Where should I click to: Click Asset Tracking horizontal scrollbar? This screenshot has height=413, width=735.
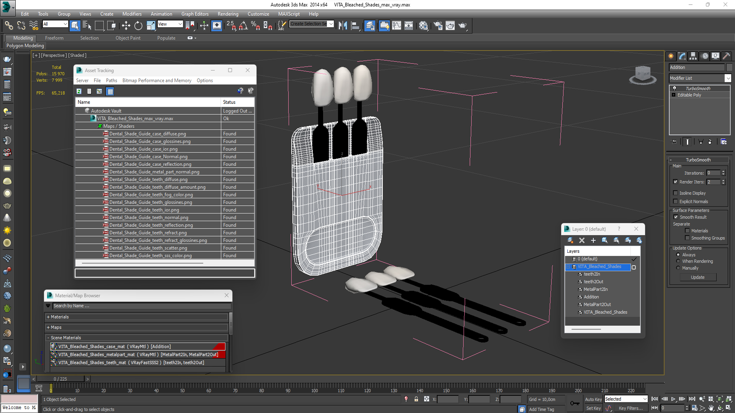click(x=142, y=263)
